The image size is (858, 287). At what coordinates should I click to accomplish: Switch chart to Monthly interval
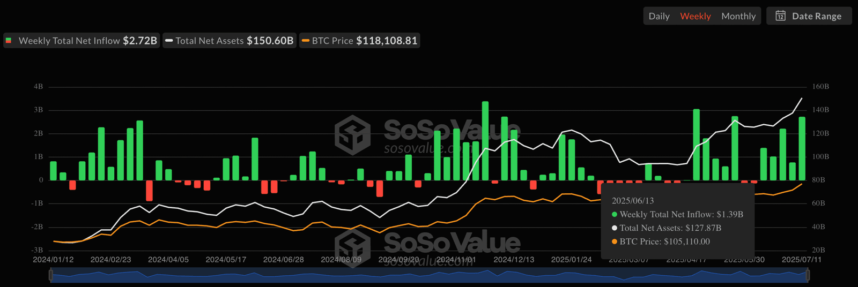738,16
